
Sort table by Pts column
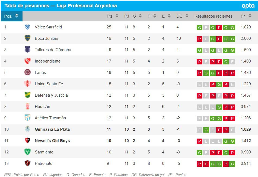[112, 16]
